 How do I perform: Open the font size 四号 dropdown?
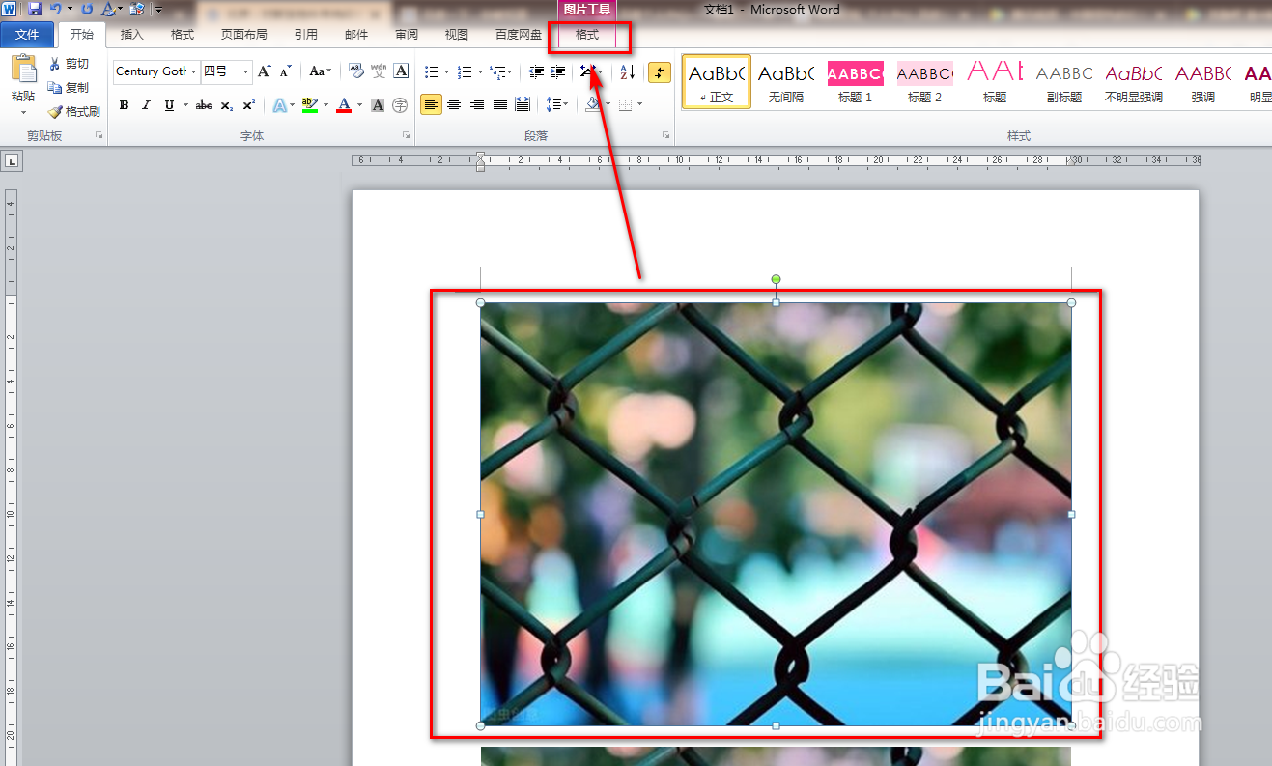point(245,71)
